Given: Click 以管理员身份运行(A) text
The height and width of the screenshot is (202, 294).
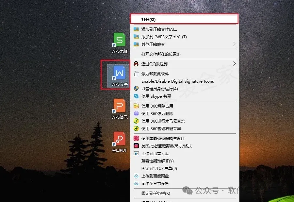Looking at the screenshot, I should [159, 89].
